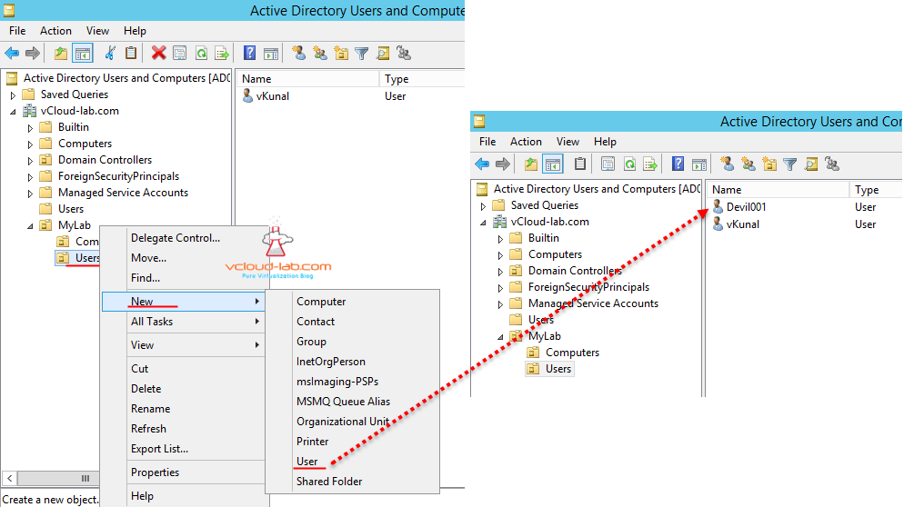Open Action menu in left window
The width and height of the screenshot is (904, 507).
click(x=55, y=31)
